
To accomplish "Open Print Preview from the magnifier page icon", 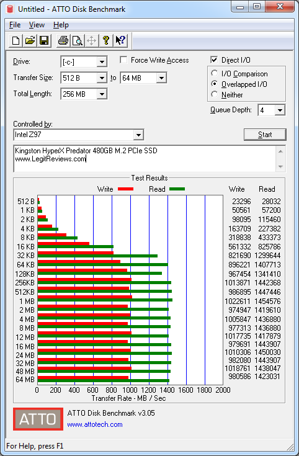I will pos(78,40).
